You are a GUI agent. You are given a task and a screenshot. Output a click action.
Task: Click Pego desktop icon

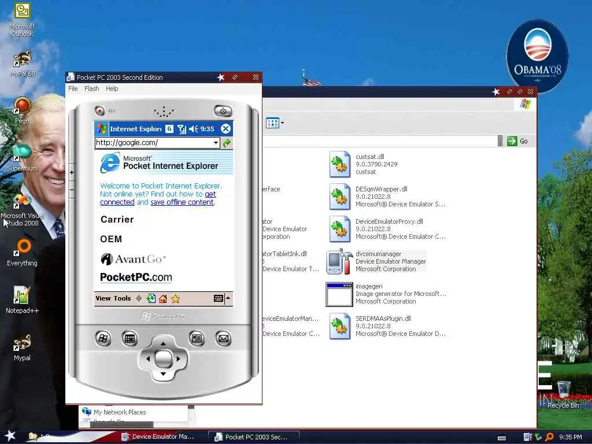22,110
